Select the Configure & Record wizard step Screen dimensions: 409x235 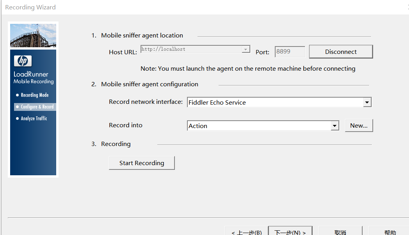pos(35,107)
